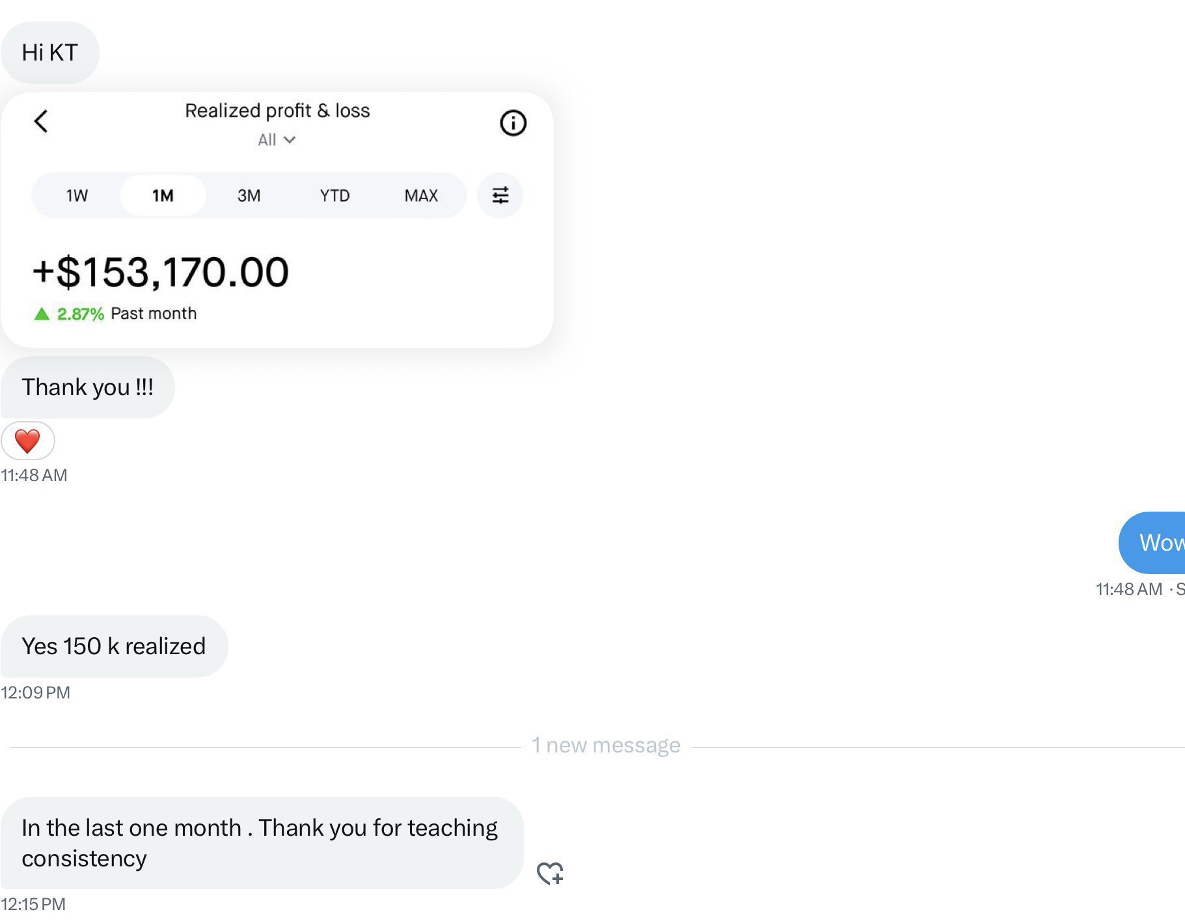Click the red heart reaction
The width and height of the screenshot is (1185, 923).
[x=27, y=441]
